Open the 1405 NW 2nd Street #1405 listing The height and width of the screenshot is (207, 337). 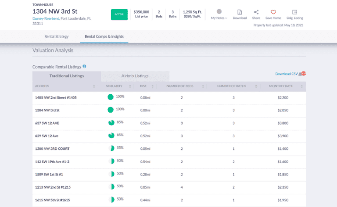(56, 97)
